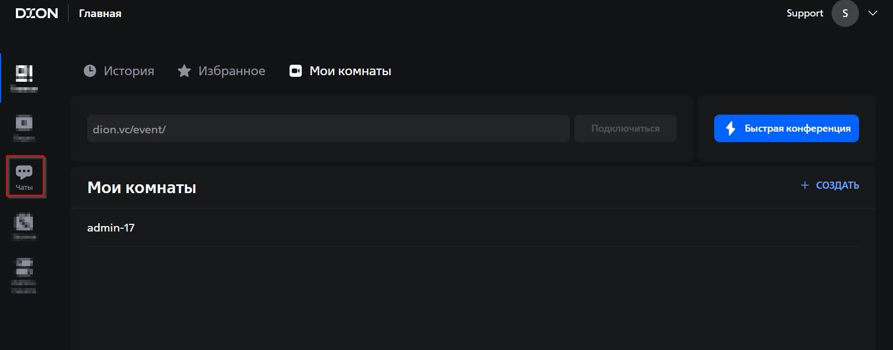Viewport: 893px width, 350px height.
Task: Click the lightning bolt icon
Action: click(731, 128)
